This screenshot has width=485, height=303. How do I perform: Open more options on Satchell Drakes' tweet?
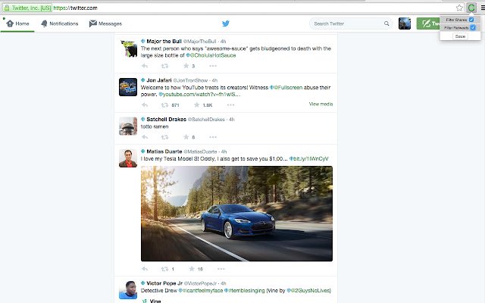click(213, 137)
